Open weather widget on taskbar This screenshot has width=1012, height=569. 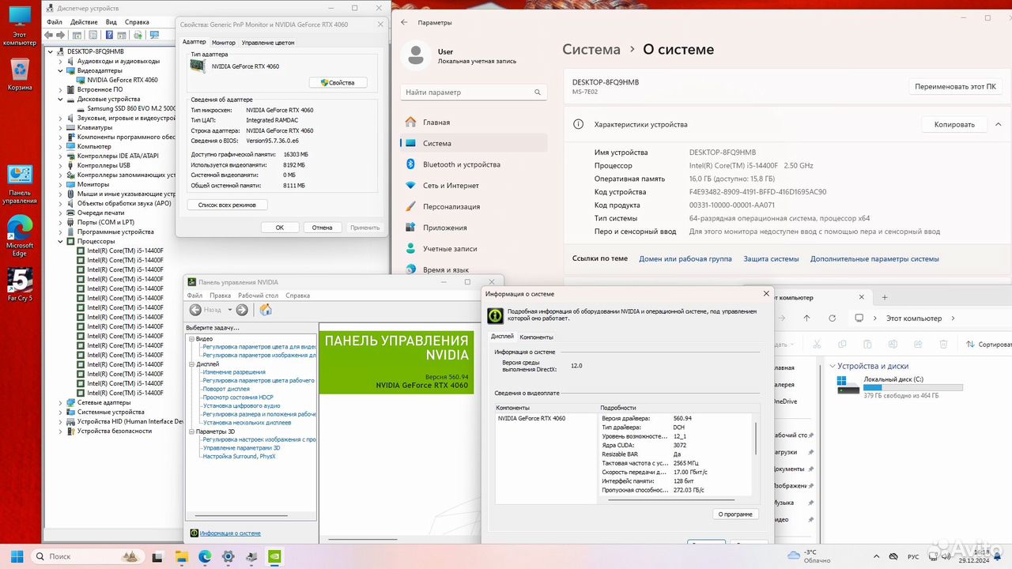point(809,556)
